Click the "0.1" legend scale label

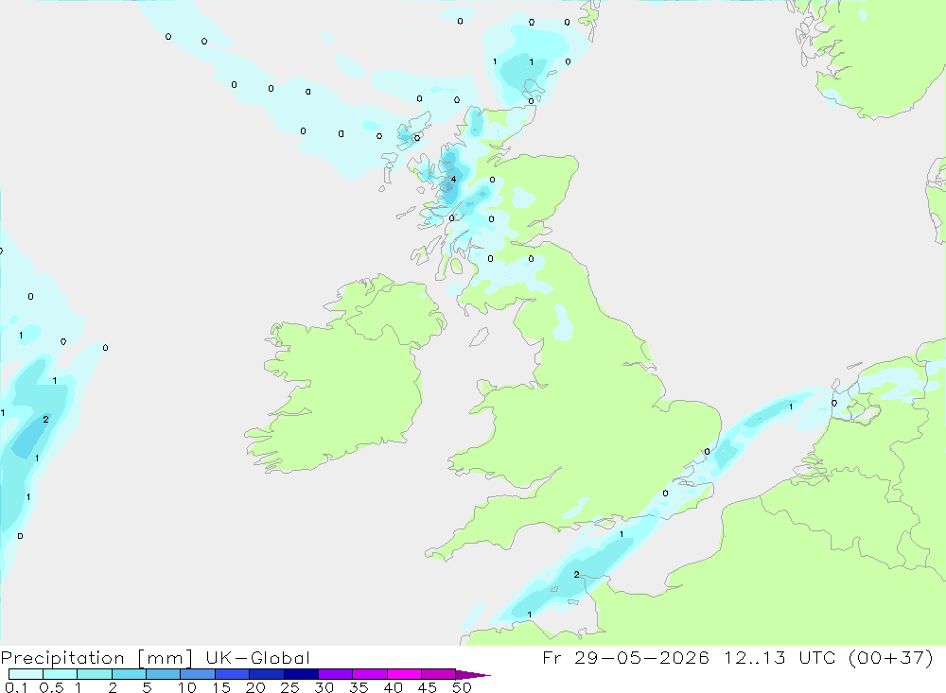click(16, 687)
